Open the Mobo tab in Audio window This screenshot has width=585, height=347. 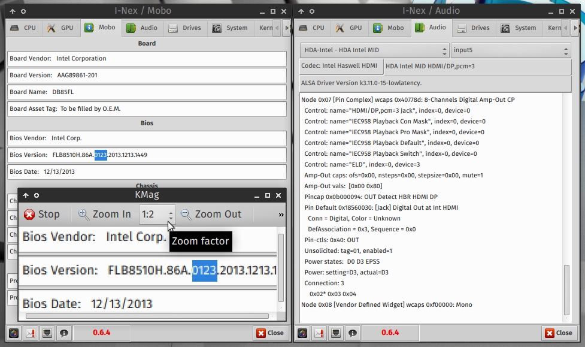pos(389,28)
